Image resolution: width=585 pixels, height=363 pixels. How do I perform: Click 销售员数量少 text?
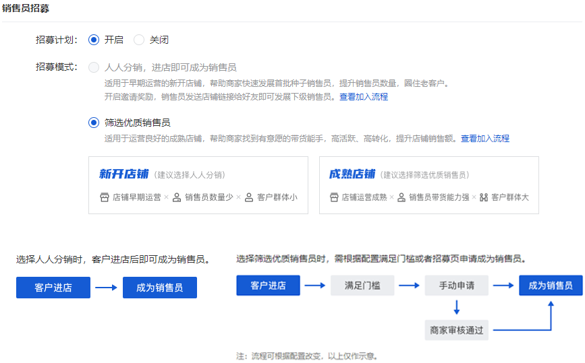(x=209, y=197)
